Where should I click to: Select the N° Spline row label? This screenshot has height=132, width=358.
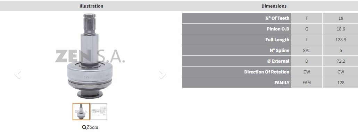point(280,50)
